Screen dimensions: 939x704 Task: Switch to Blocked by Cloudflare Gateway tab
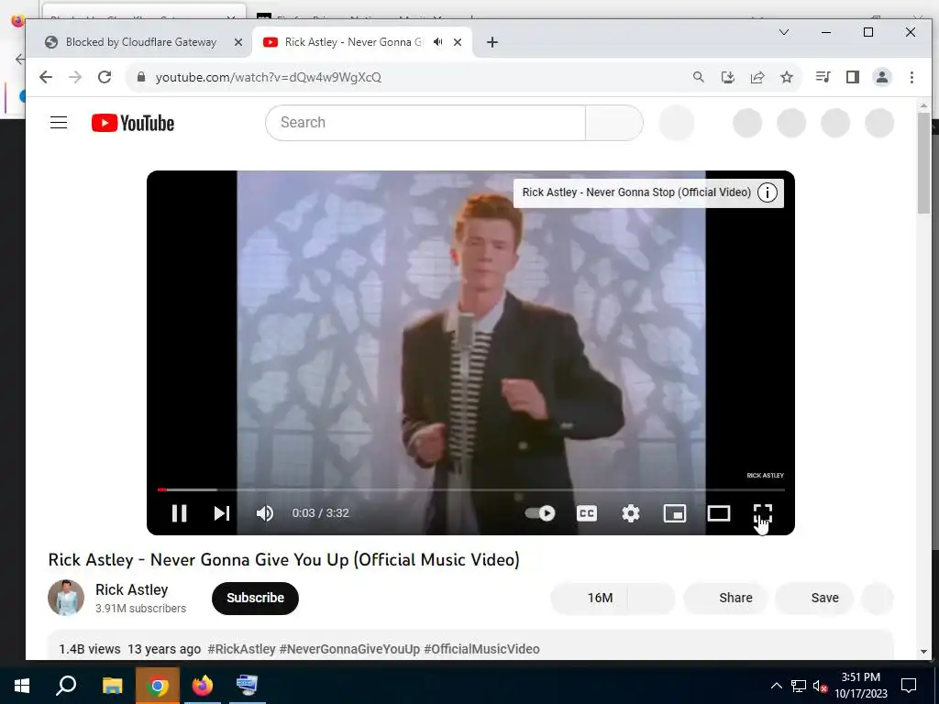(x=141, y=42)
